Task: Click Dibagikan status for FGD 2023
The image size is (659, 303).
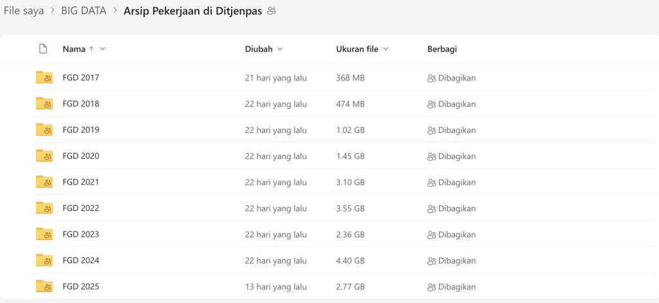Action: [451, 235]
